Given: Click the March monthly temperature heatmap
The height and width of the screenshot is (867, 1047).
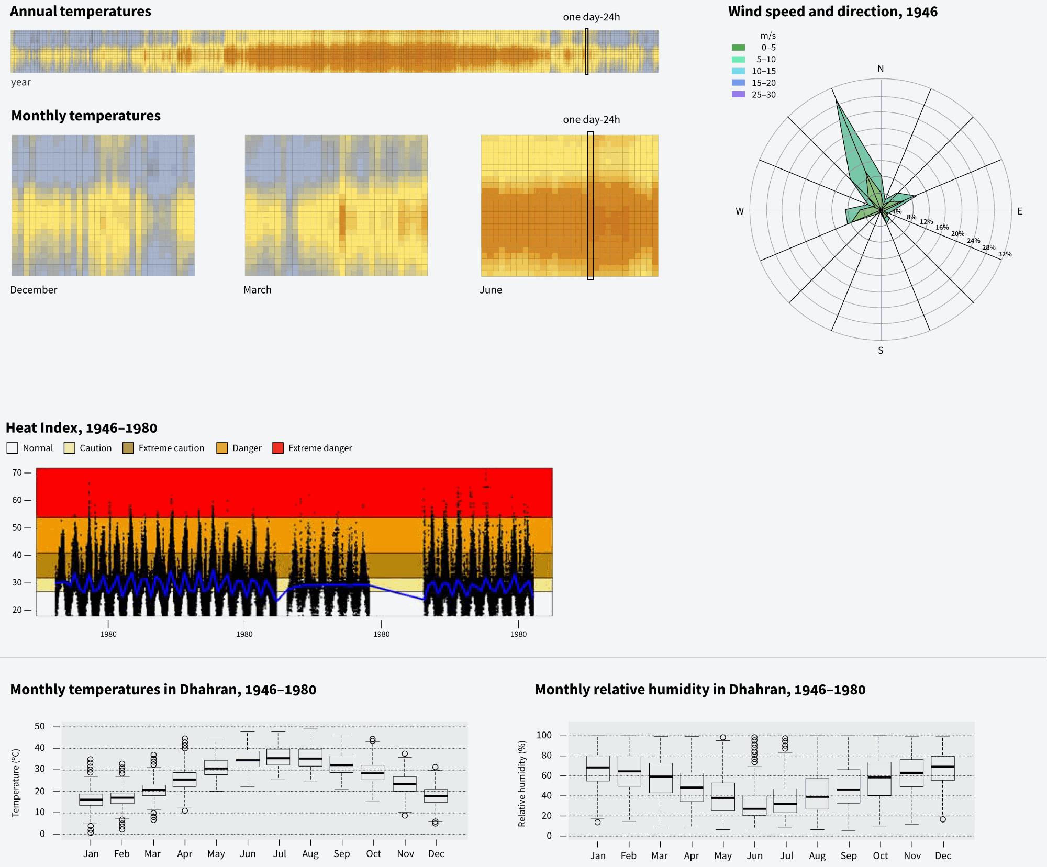Looking at the screenshot, I should tap(336, 206).
